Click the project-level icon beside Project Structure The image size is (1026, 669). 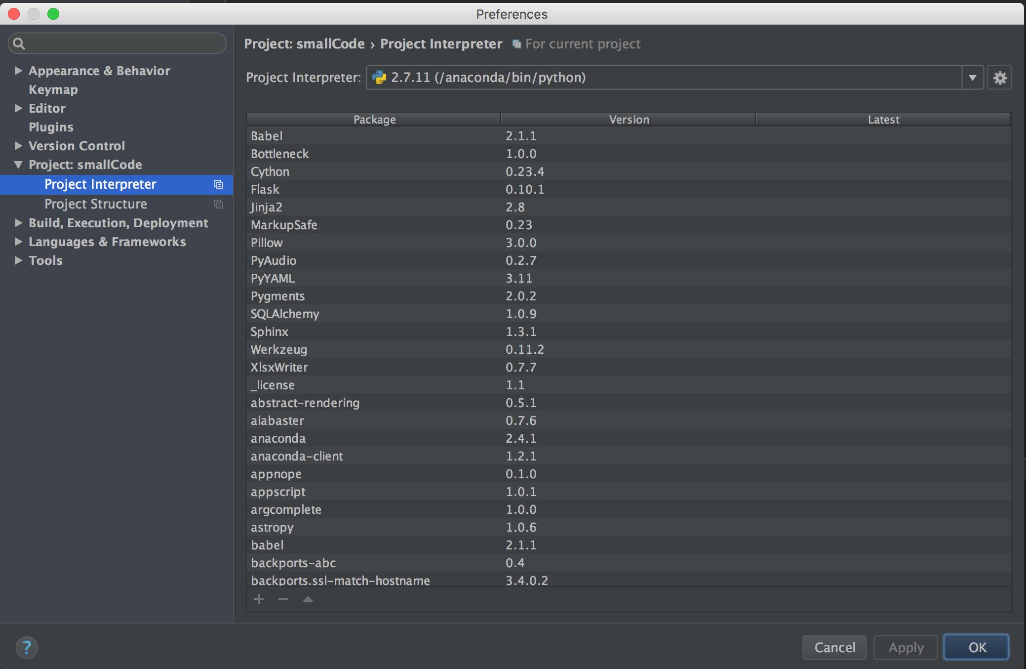[219, 204]
